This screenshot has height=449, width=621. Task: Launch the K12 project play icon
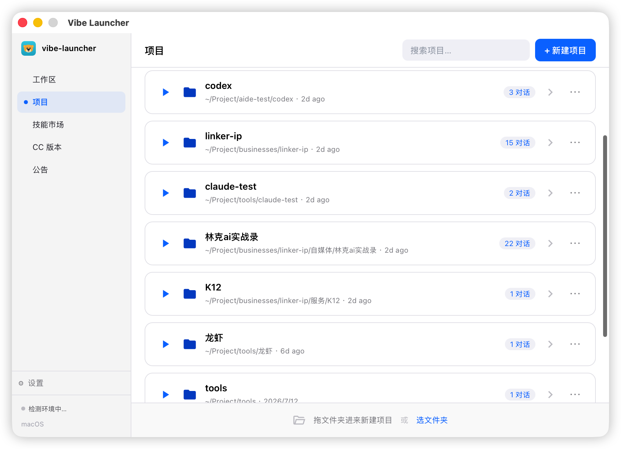click(166, 294)
